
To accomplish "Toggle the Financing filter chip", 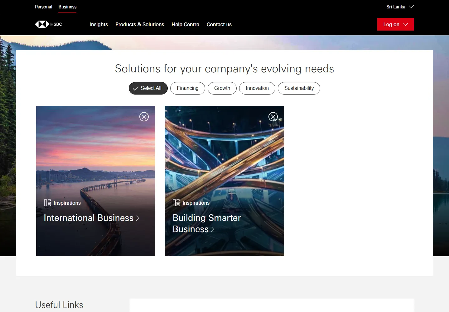I will pyautogui.click(x=188, y=88).
